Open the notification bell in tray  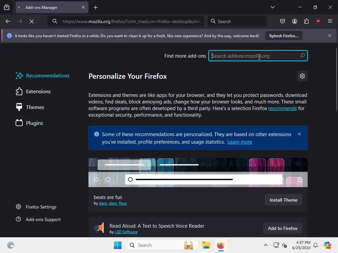coord(316,245)
